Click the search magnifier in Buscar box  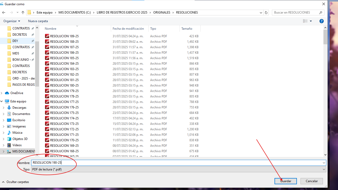click(x=321, y=13)
